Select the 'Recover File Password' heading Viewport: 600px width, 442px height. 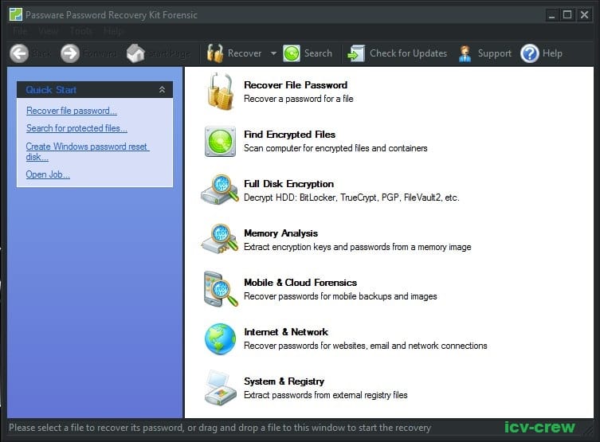[296, 85]
